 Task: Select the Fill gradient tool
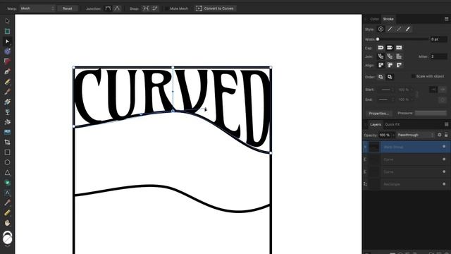pyautogui.click(x=7, y=102)
